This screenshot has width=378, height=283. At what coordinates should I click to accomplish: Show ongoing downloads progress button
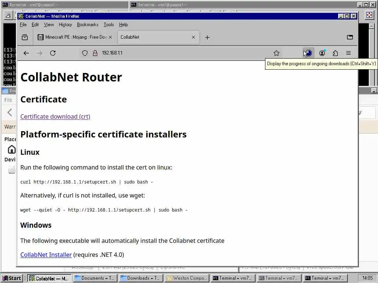pos(309,53)
